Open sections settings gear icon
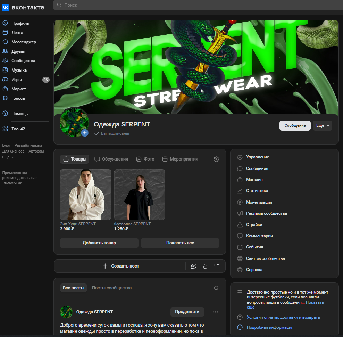Image resolution: width=343 pixels, height=337 pixels. pos(216,159)
